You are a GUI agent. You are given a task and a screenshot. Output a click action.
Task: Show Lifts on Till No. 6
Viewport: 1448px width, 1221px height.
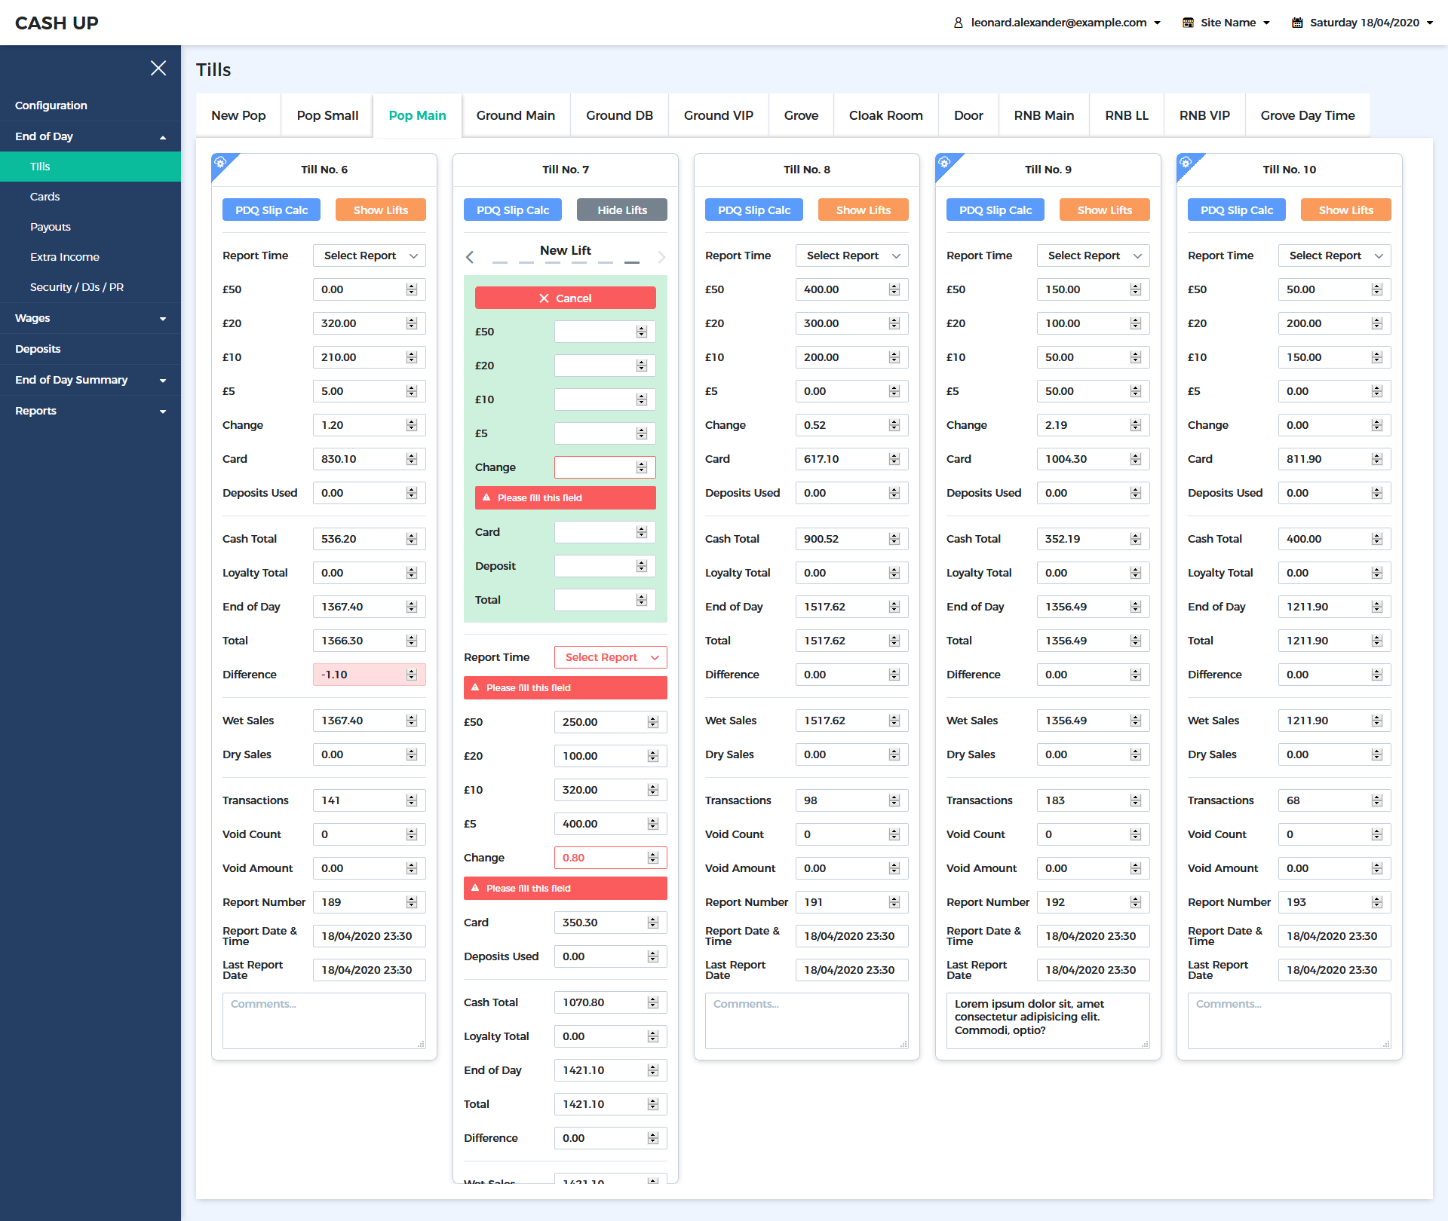(380, 210)
